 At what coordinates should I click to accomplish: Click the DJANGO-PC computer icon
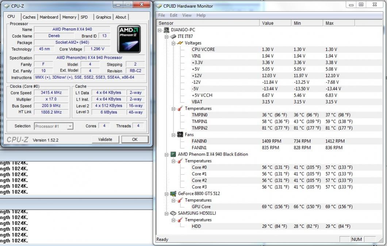[166, 30]
